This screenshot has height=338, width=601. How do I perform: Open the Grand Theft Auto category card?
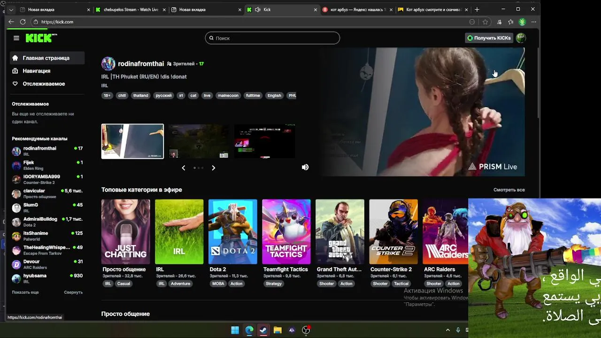pos(340,232)
